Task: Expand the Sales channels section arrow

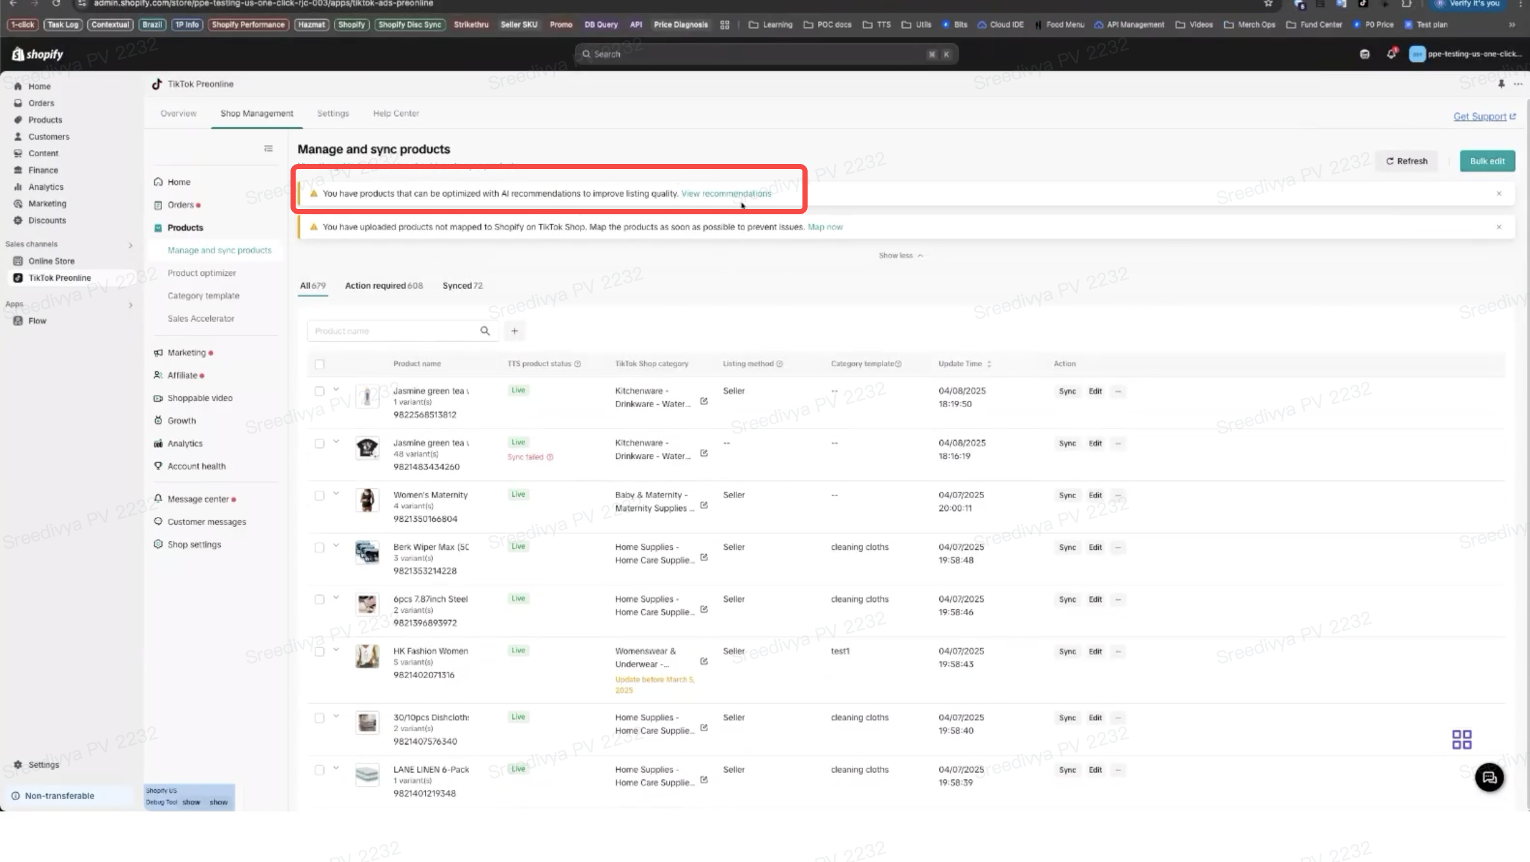Action: pyautogui.click(x=130, y=245)
